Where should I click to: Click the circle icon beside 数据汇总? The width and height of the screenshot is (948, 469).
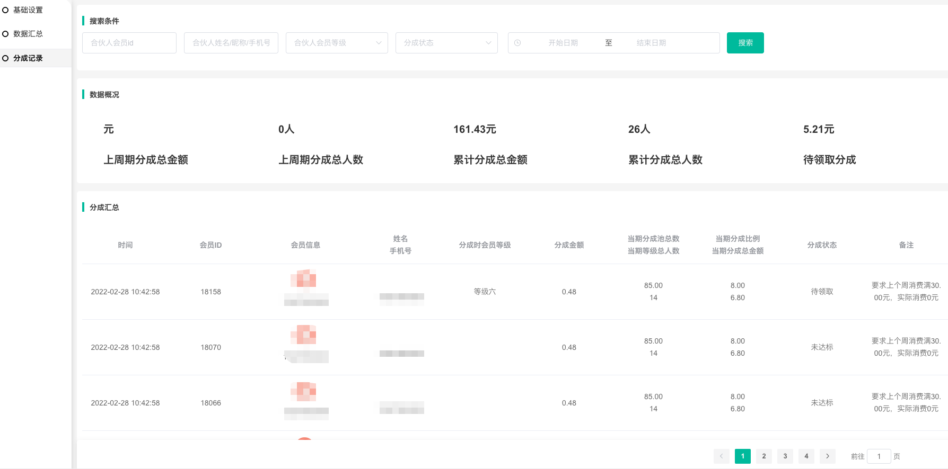tap(5, 34)
